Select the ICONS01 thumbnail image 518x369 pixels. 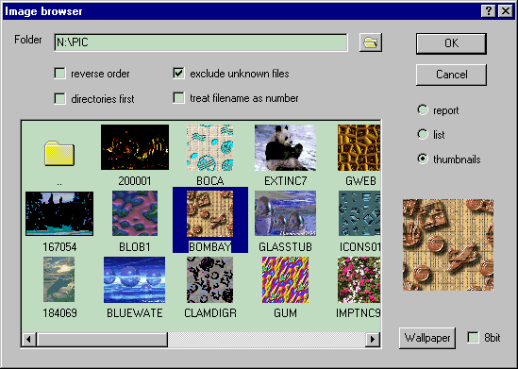[x=359, y=213]
